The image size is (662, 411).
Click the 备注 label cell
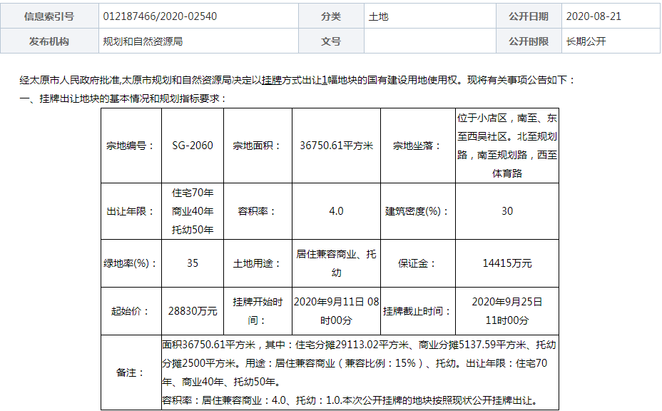point(131,372)
